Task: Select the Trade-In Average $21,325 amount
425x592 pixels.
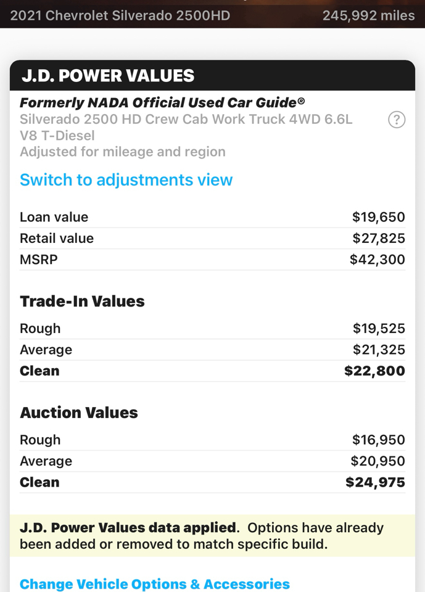Action: (379, 350)
